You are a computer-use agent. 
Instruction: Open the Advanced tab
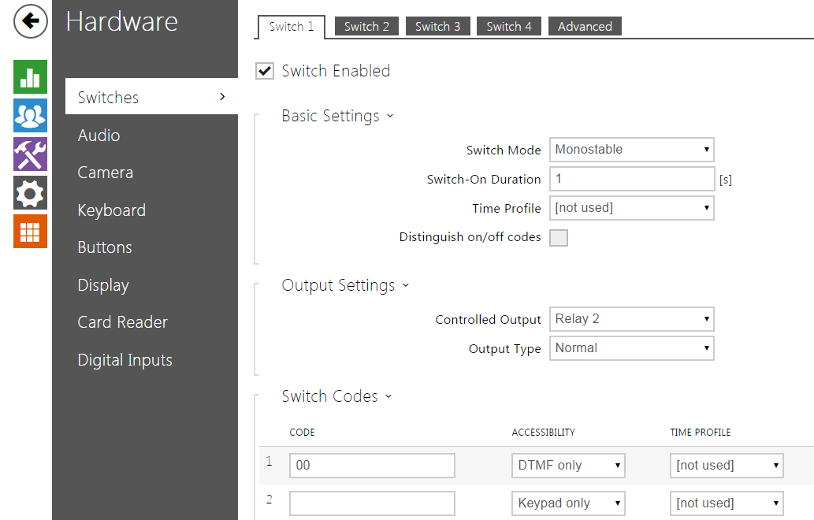tap(585, 27)
